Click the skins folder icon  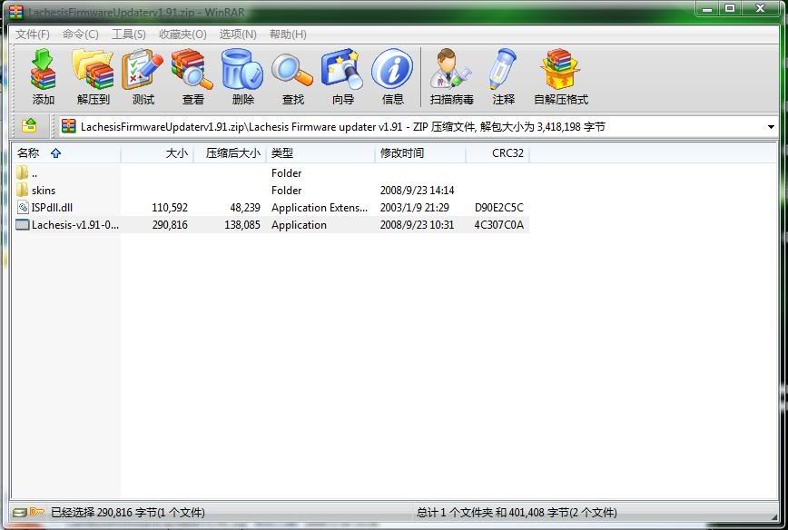tap(22, 190)
